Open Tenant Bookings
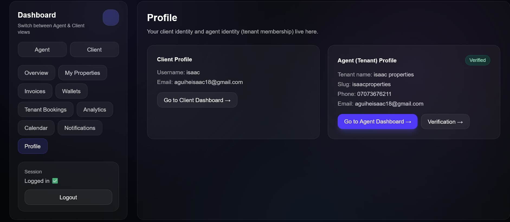 [x=46, y=109]
